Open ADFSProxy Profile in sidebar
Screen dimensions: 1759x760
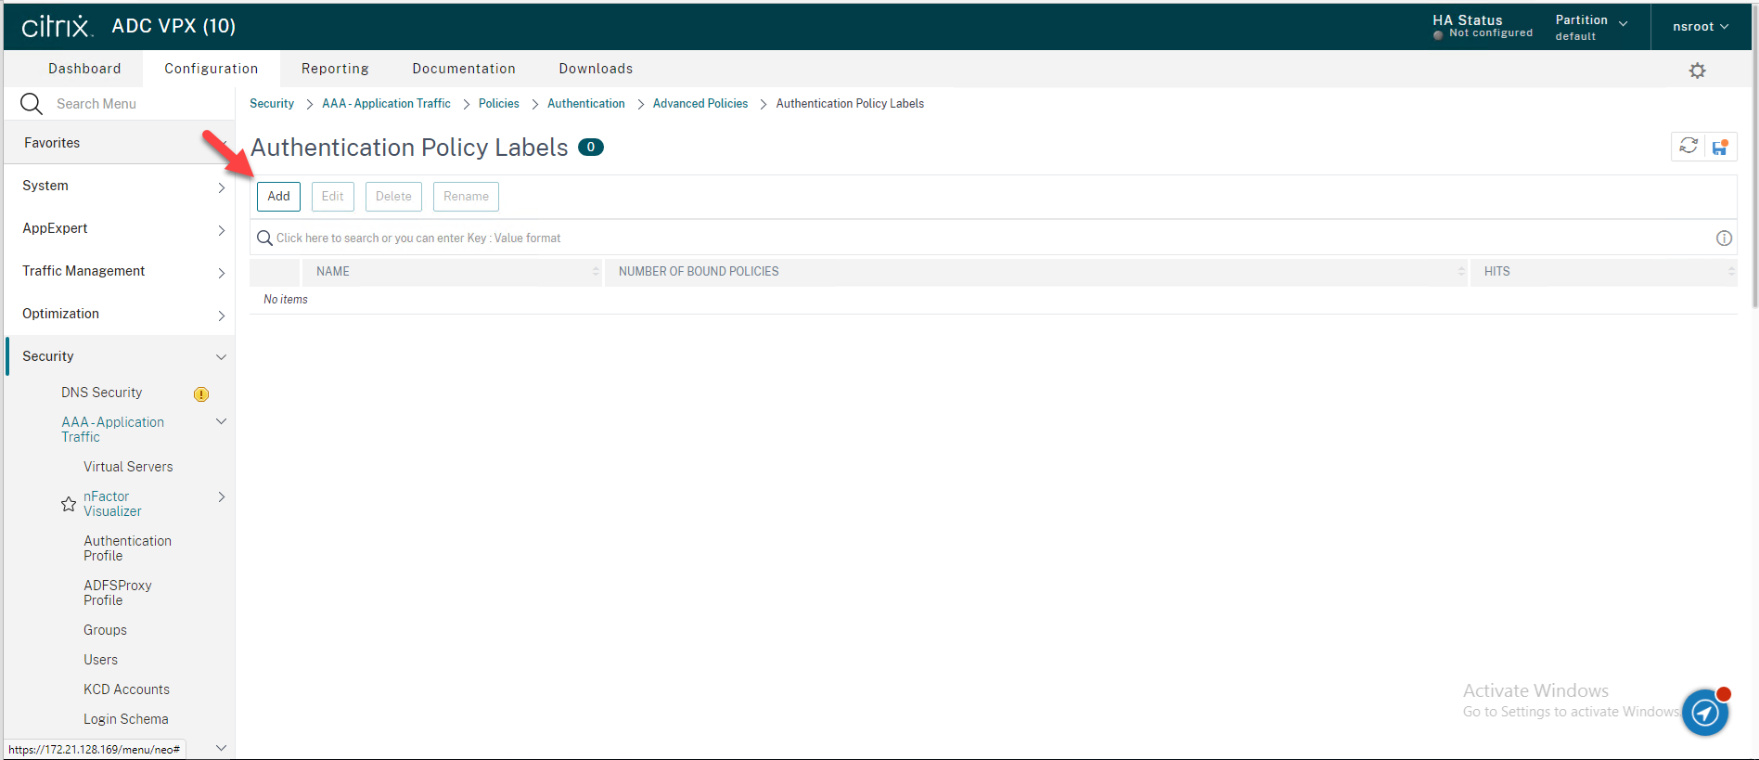[118, 593]
